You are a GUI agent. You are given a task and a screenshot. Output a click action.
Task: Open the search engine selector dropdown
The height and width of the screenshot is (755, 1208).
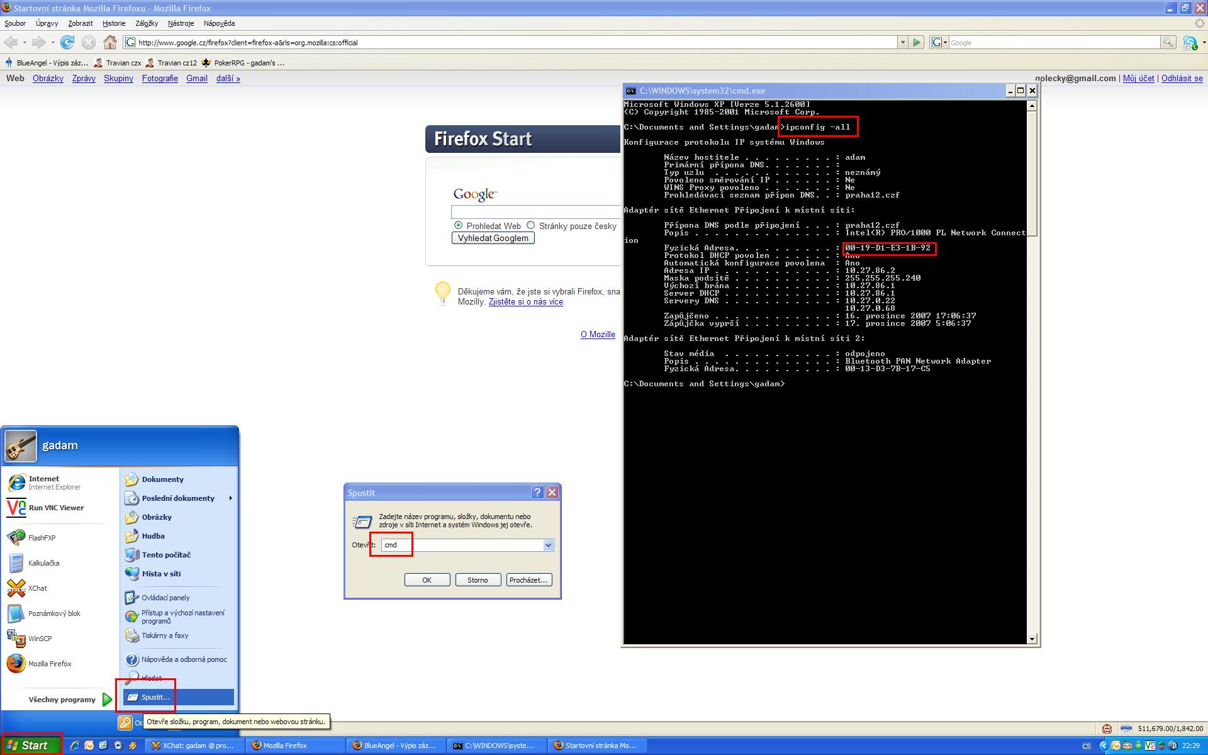pos(939,42)
